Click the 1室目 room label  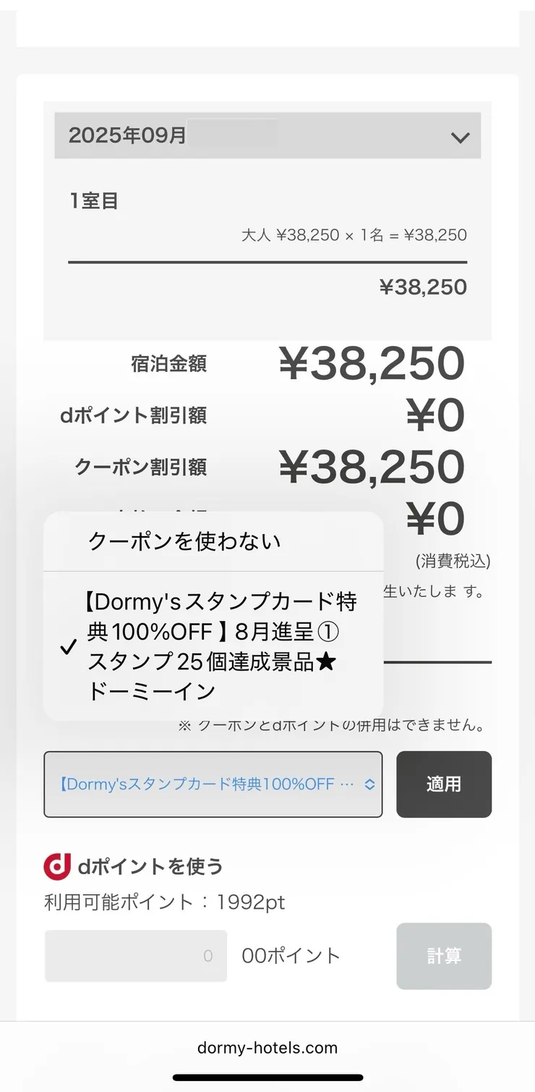(x=94, y=201)
